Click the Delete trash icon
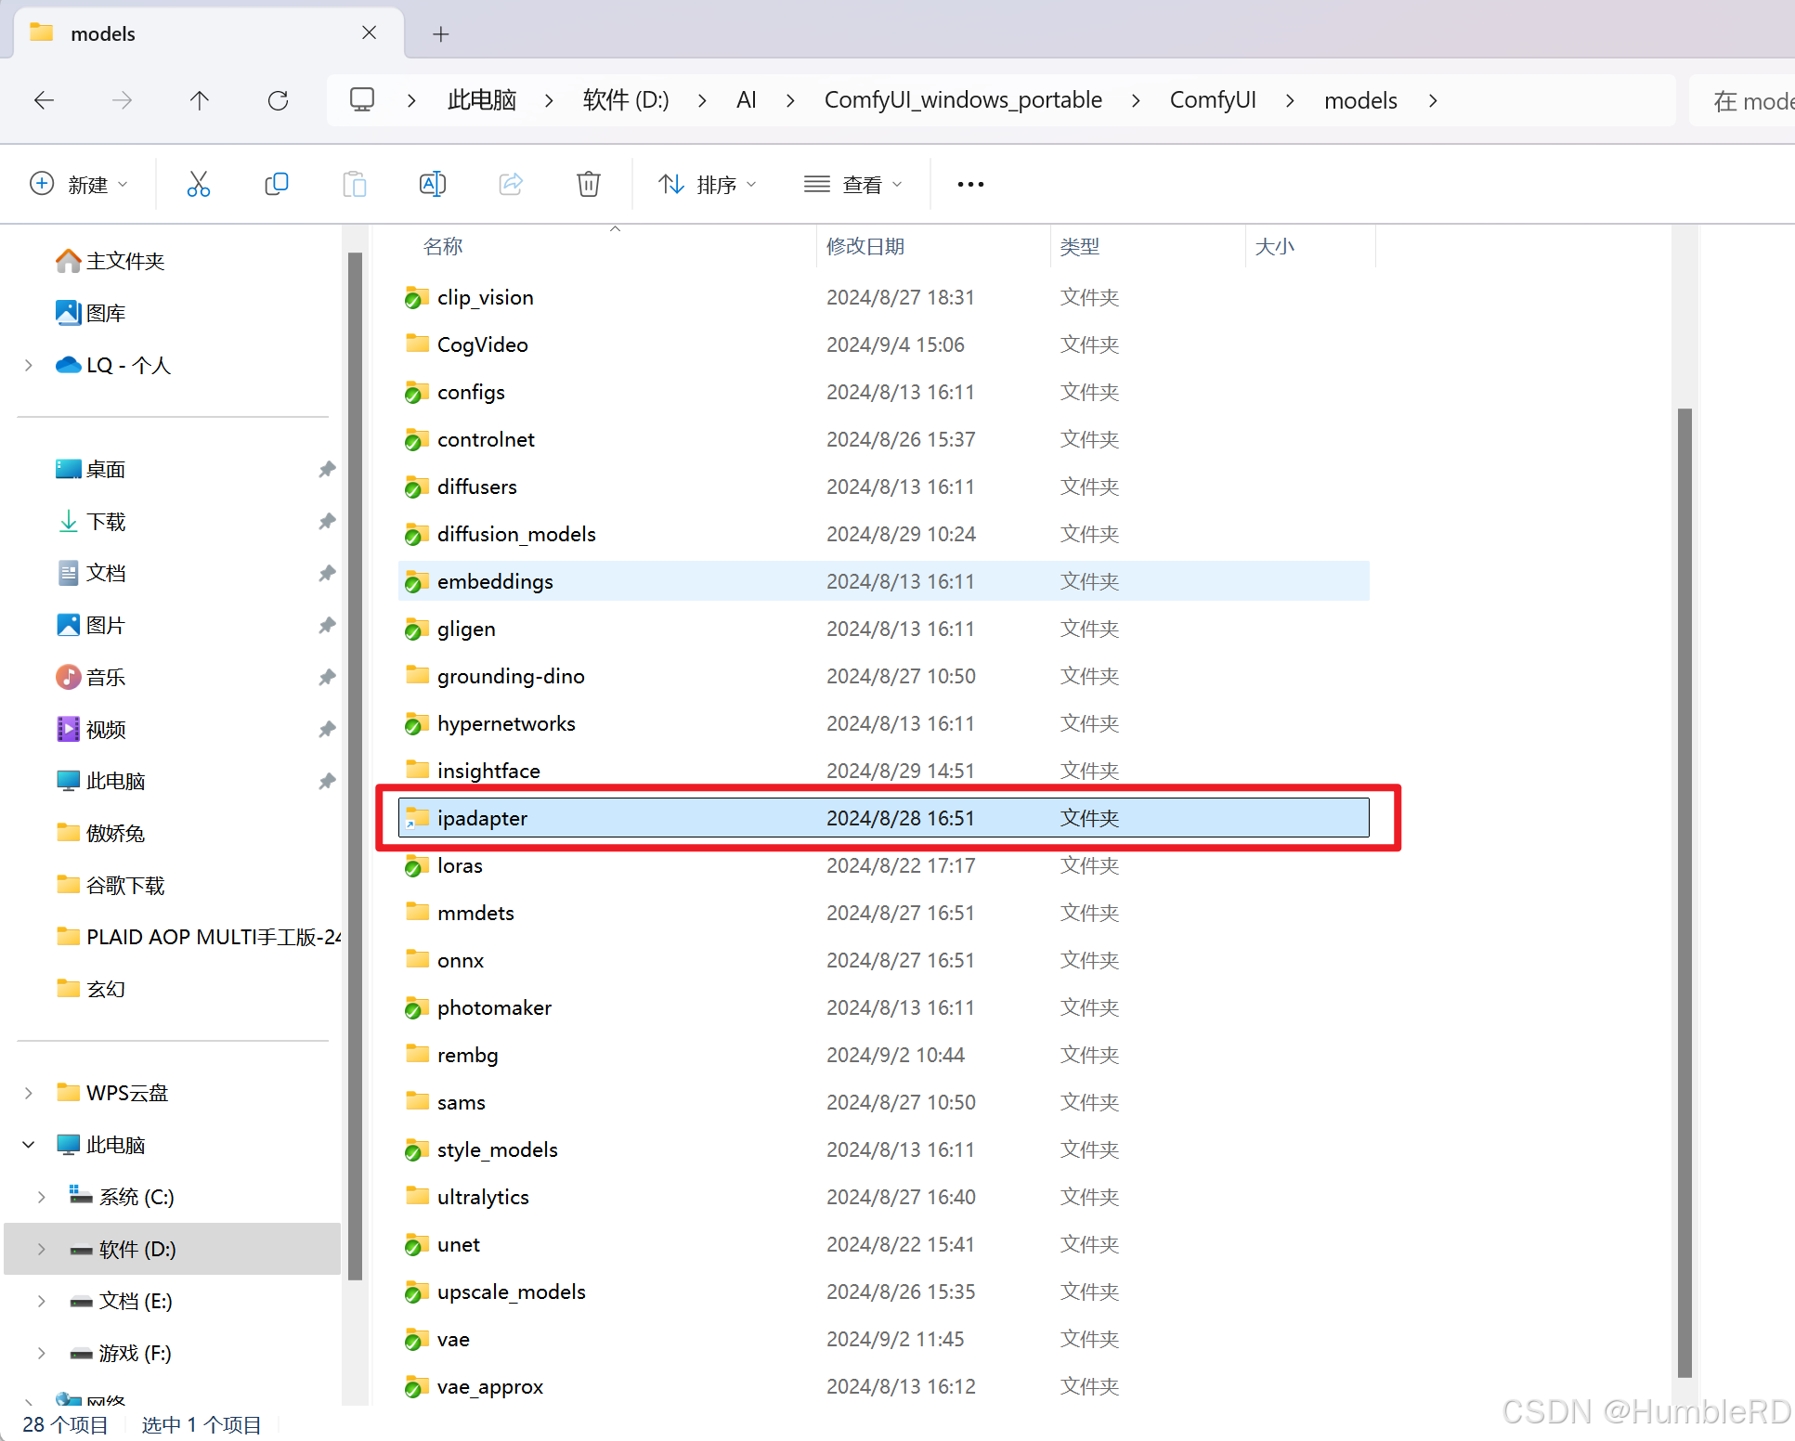The image size is (1795, 1441). tap(588, 184)
